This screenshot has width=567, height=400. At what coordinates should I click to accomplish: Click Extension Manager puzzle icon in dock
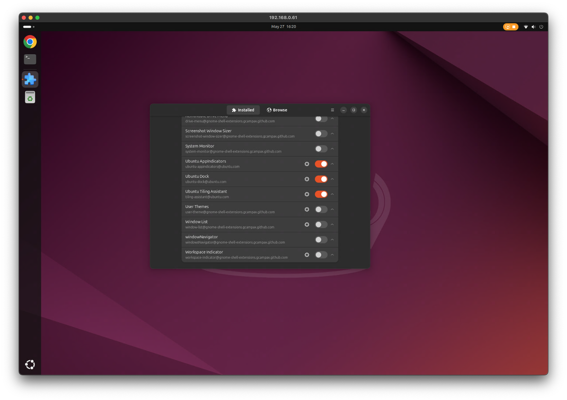click(x=30, y=79)
